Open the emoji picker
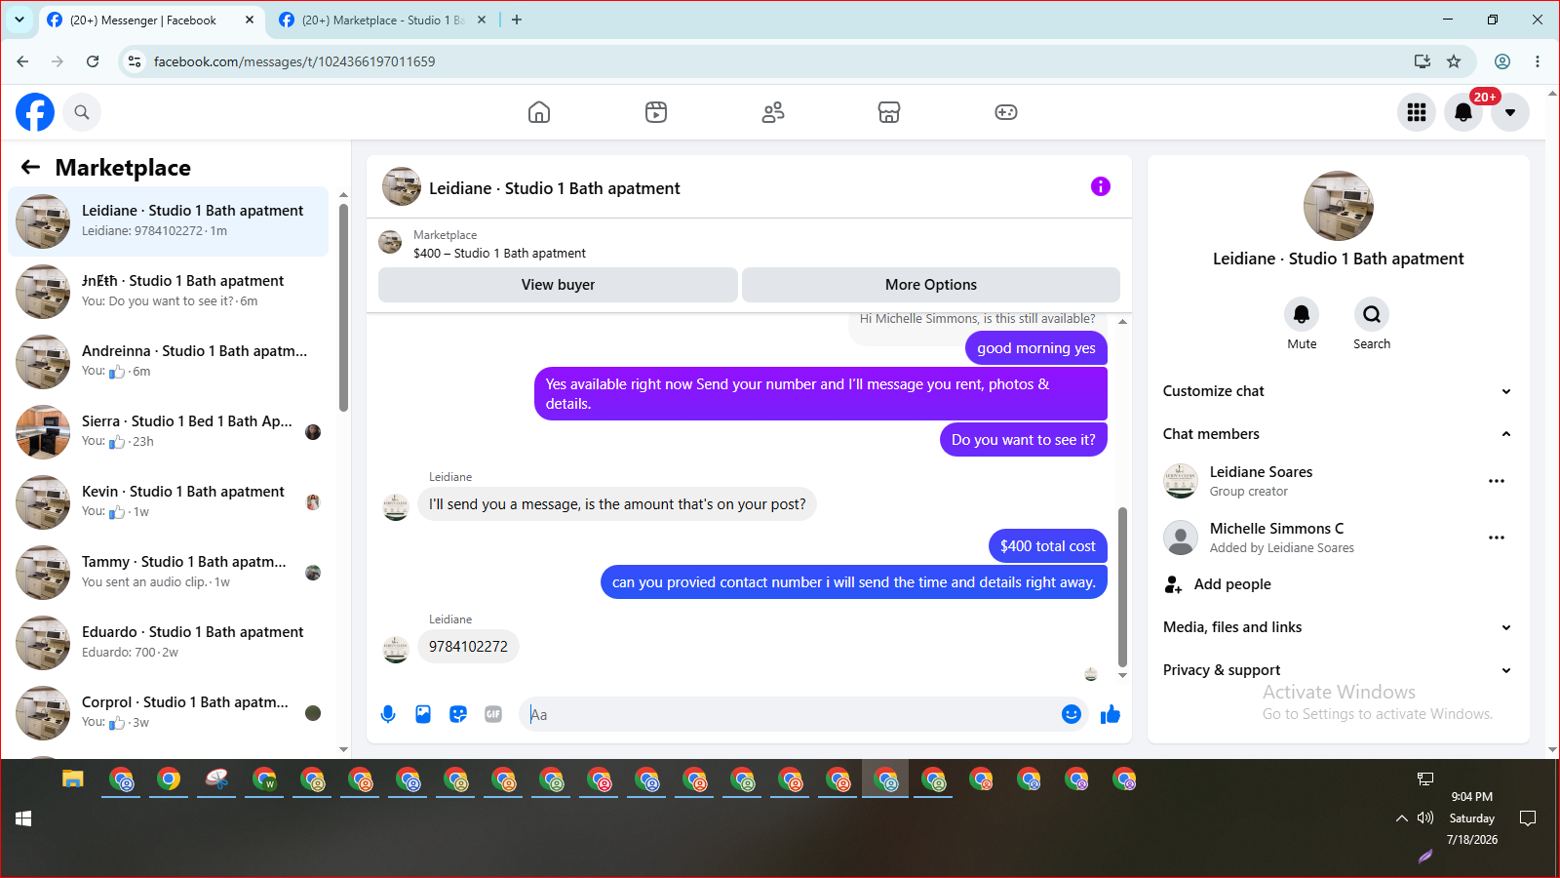 [x=1072, y=714]
